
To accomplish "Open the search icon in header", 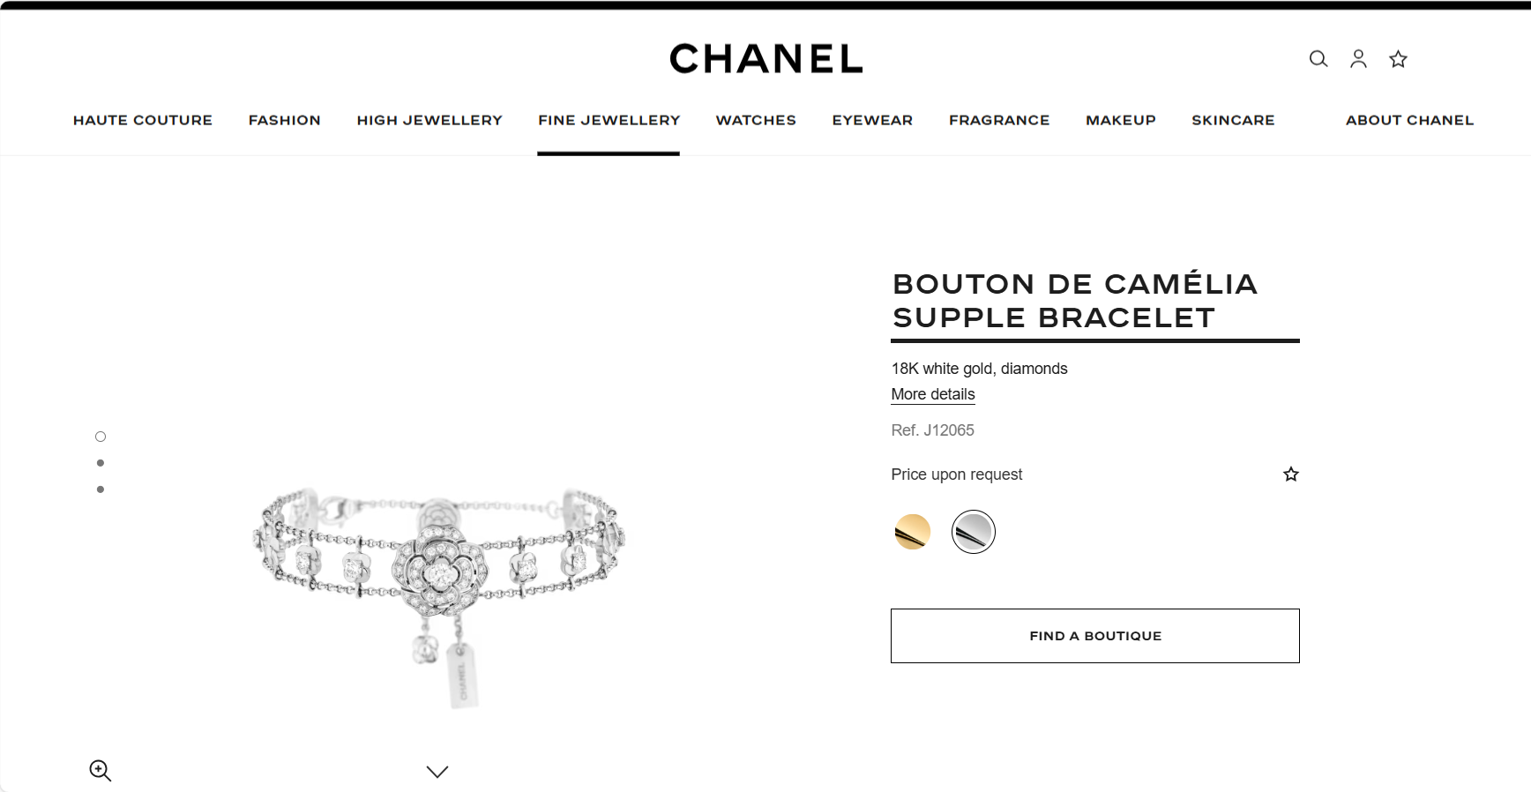I will (1318, 59).
